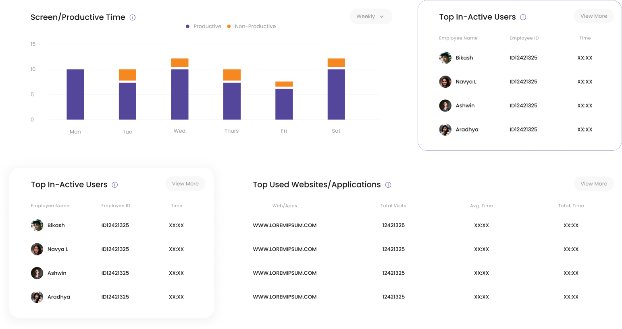Click the Total. Time column header
The image size is (622, 329).
point(571,206)
